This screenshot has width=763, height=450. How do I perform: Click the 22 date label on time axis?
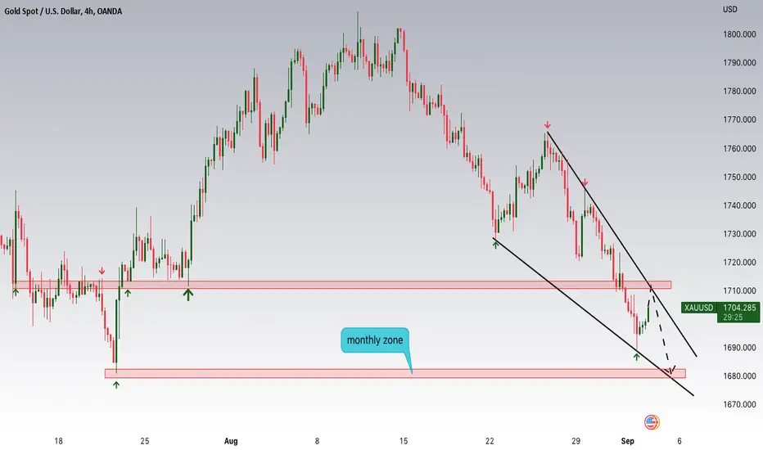(490, 441)
